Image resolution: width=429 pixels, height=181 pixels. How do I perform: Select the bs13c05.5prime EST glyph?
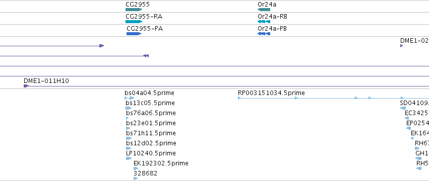click(129, 108)
